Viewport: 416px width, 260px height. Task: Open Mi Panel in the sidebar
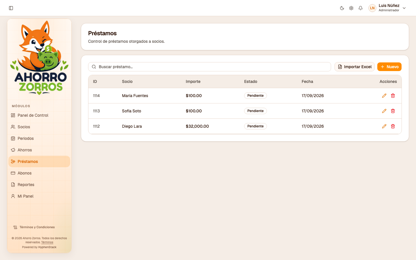point(39,196)
